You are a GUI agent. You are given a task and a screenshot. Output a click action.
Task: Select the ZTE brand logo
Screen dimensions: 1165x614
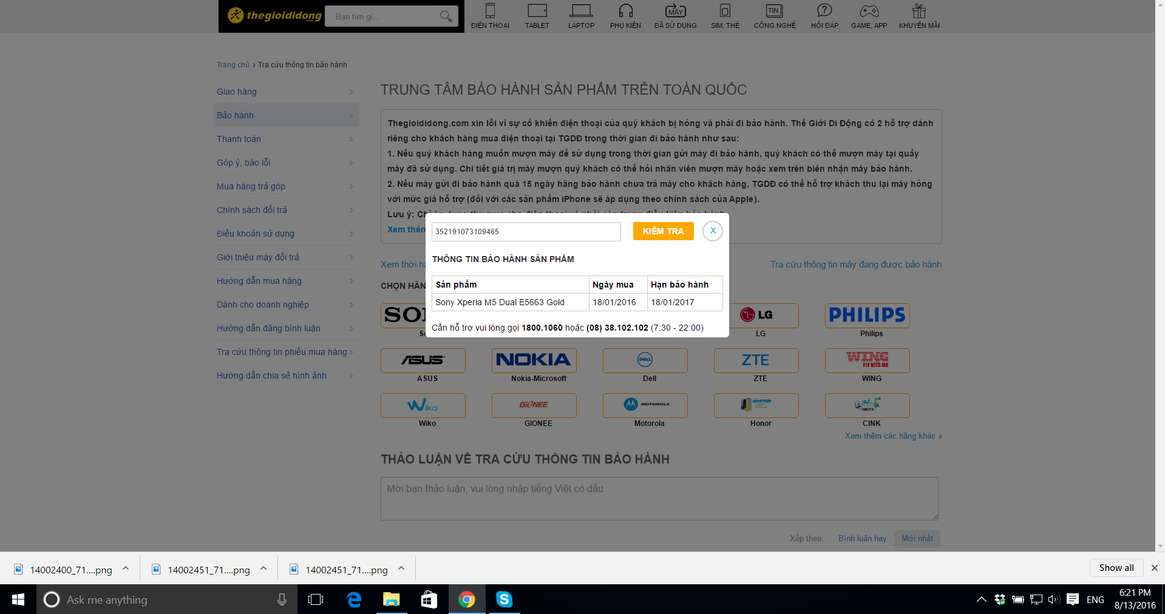756,360
